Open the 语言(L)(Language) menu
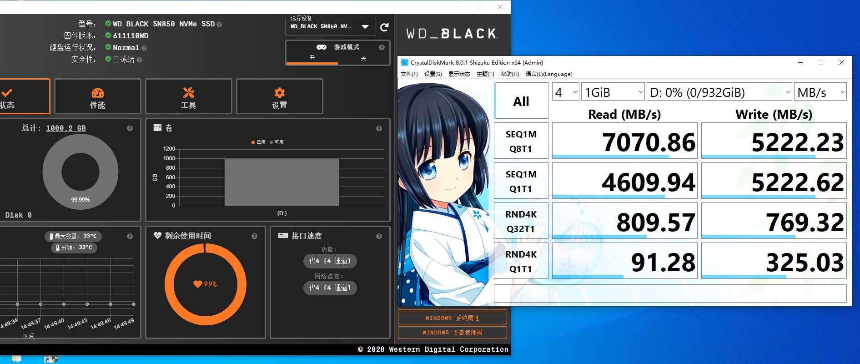Screen dimensions: 860x364 pos(549,74)
